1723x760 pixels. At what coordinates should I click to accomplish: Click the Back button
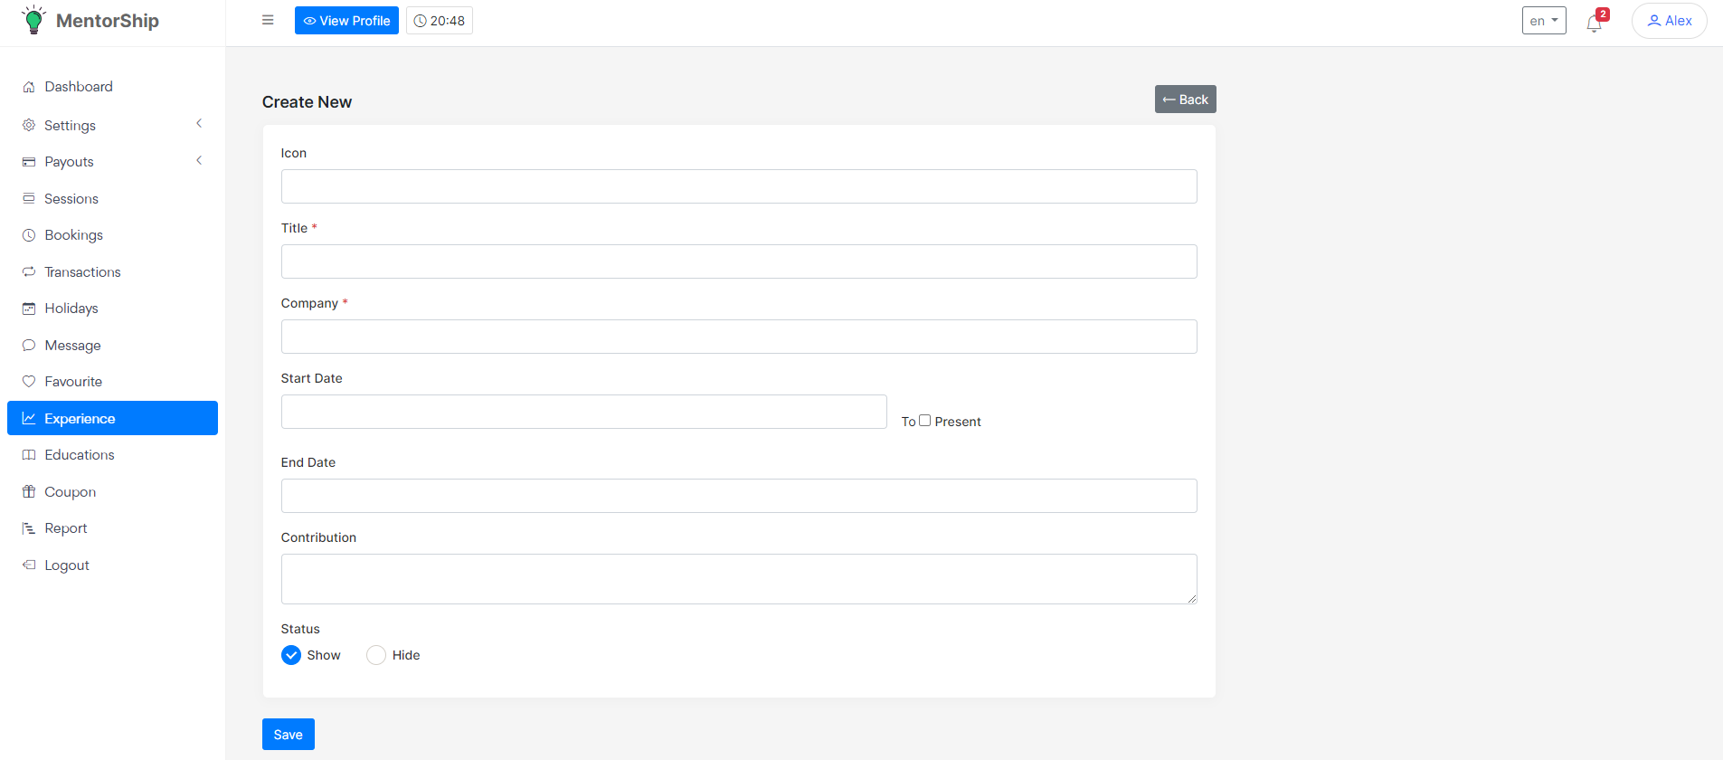pos(1185,100)
